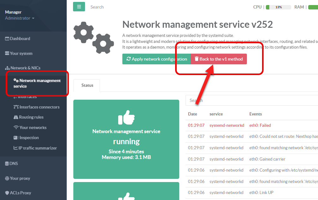Click the running status text
The width and height of the screenshot is (318, 200).
pos(126,142)
